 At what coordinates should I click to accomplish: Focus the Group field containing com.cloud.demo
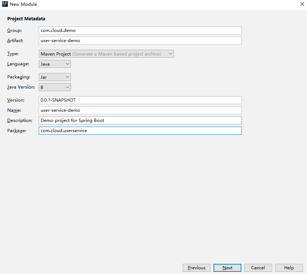[x=140, y=30]
